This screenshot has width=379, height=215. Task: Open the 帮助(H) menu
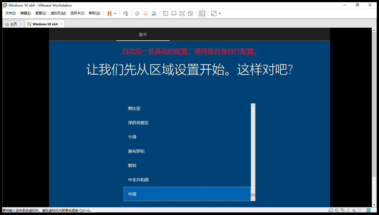pyautogui.click(x=94, y=13)
